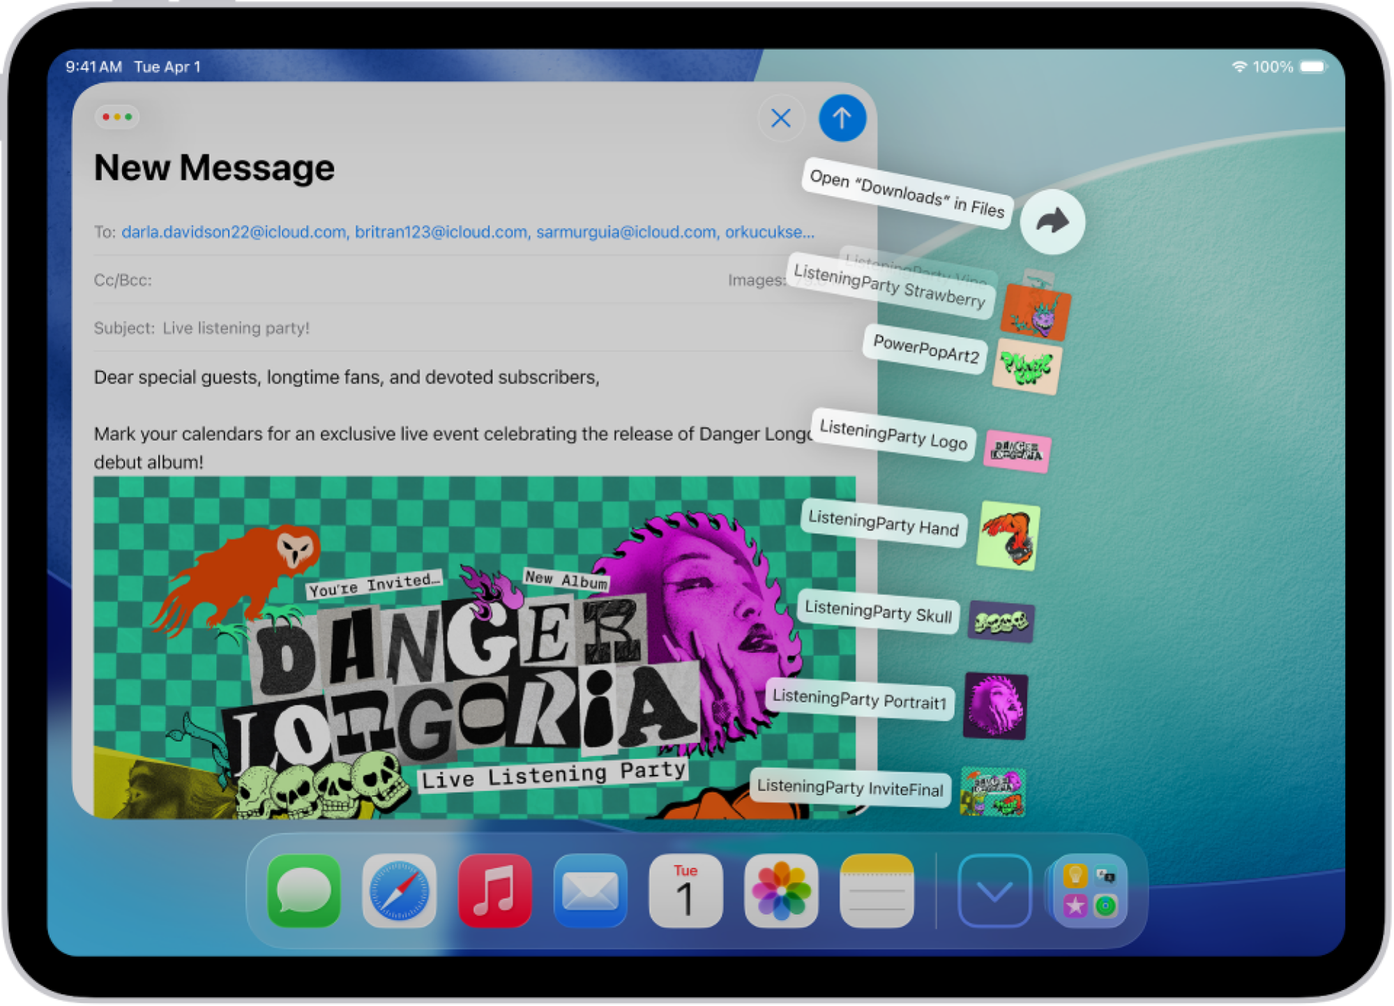
Task: Expand the Cc/Bcc field
Action: (123, 280)
